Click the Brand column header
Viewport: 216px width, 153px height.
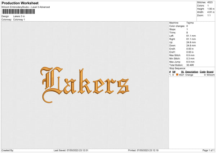coord(210,72)
